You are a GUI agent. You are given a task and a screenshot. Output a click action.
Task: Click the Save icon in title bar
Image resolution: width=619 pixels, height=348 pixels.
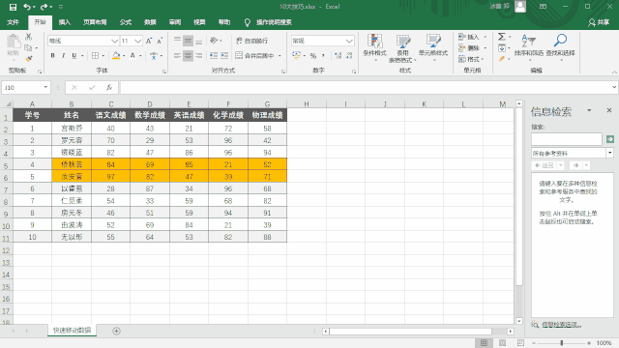(13, 7)
